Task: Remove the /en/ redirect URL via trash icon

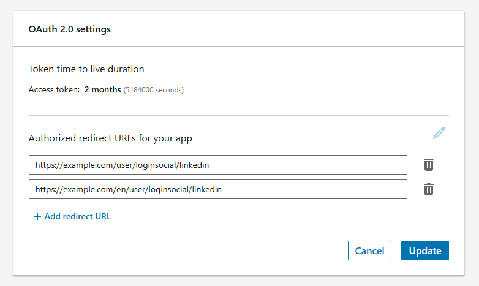Action: coord(429,189)
